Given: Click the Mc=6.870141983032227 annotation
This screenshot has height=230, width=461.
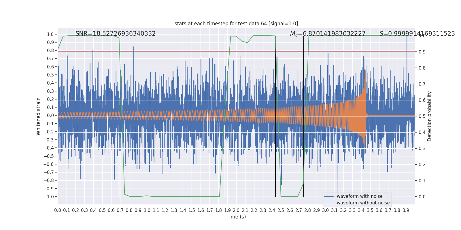Looking at the screenshot, I should pyautogui.click(x=328, y=34).
